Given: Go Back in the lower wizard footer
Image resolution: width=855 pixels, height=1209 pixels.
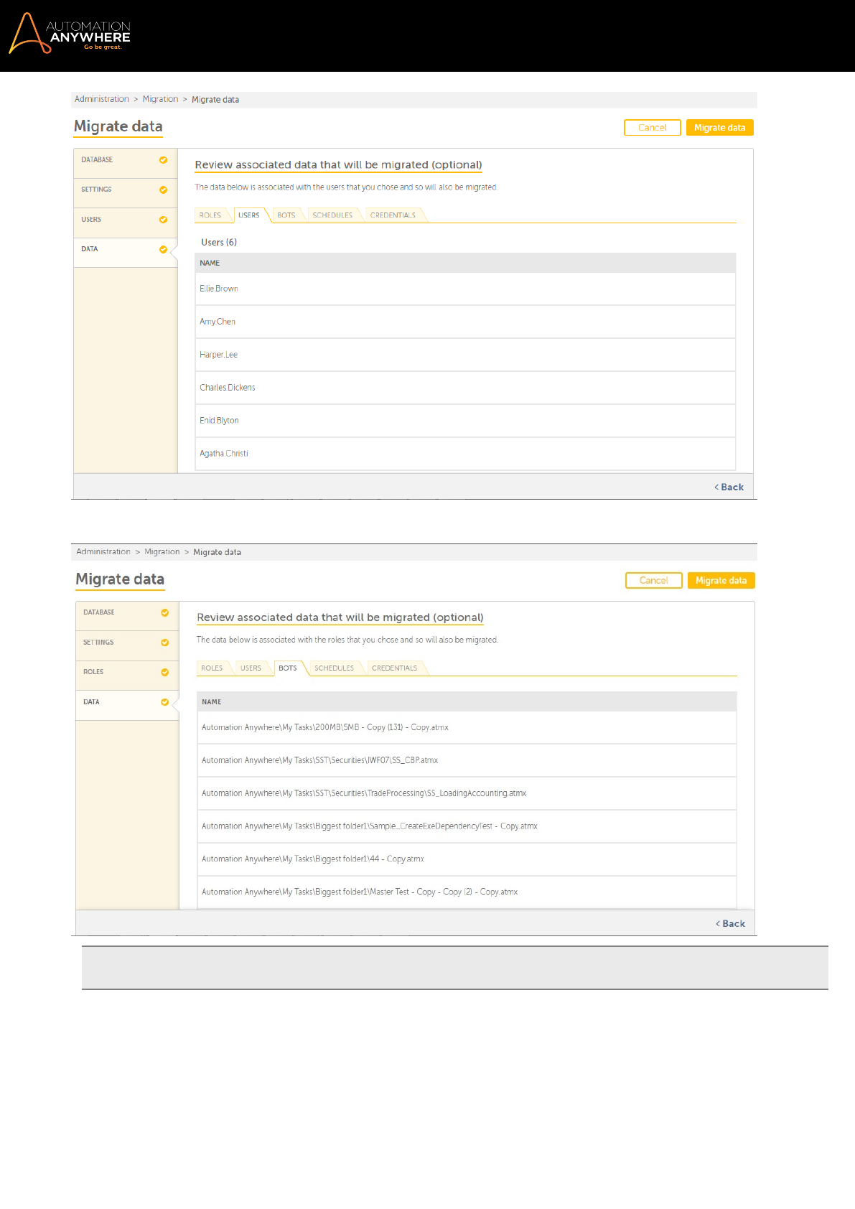Looking at the screenshot, I should pyautogui.click(x=730, y=924).
